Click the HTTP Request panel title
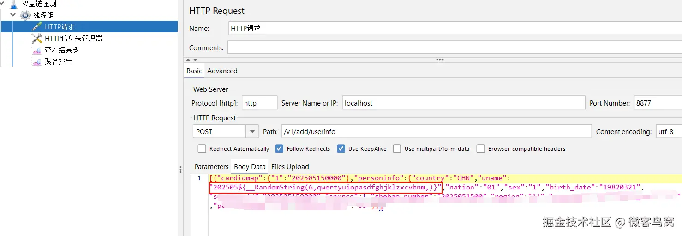This screenshot has width=682, height=236. [x=217, y=11]
